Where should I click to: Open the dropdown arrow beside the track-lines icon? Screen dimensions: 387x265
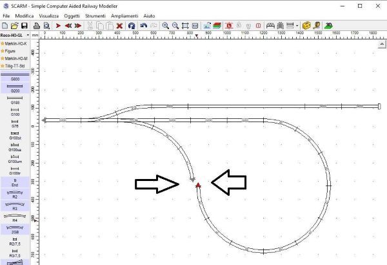[x=297, y=25]
